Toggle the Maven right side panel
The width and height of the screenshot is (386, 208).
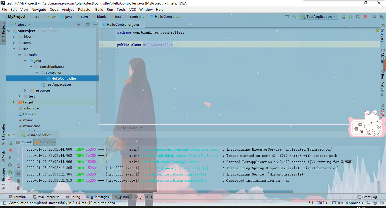[383, 55]
